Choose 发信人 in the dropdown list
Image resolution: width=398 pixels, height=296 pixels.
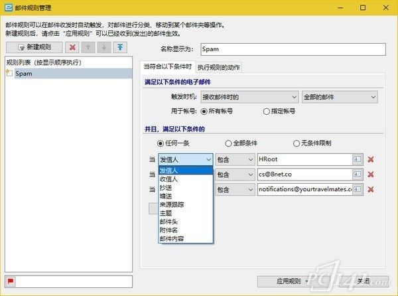point(186,171)
